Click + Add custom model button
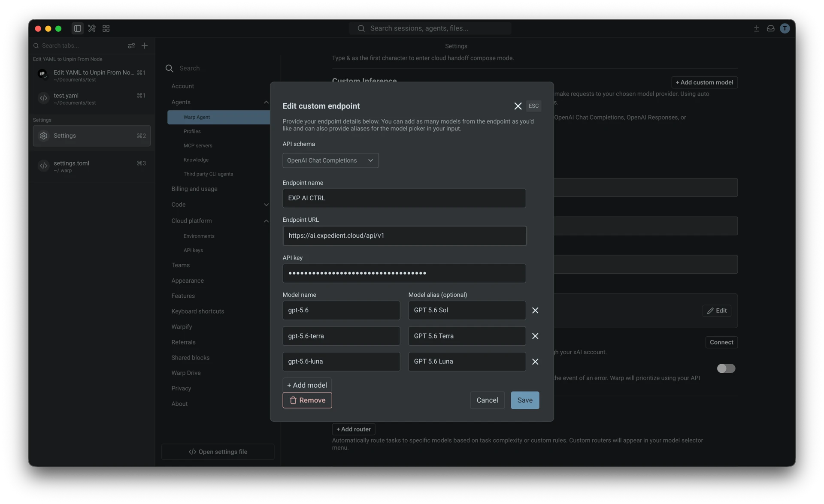Image resolution: width=824 pixels, height=504 pixels. tap(704, 82)
